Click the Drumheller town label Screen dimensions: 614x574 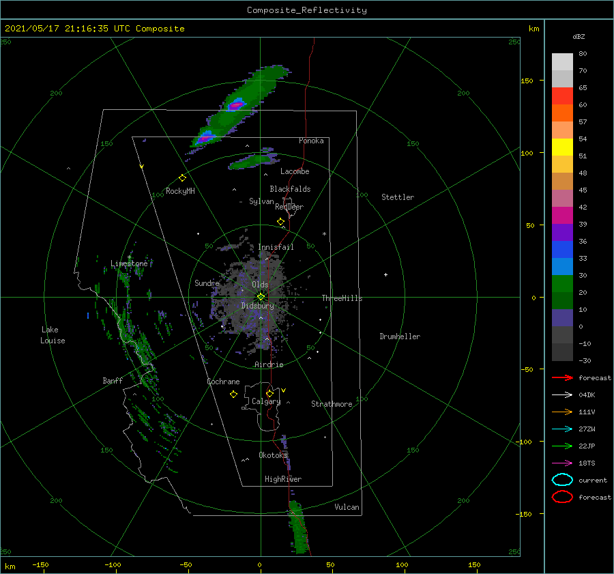pos(400,336)
